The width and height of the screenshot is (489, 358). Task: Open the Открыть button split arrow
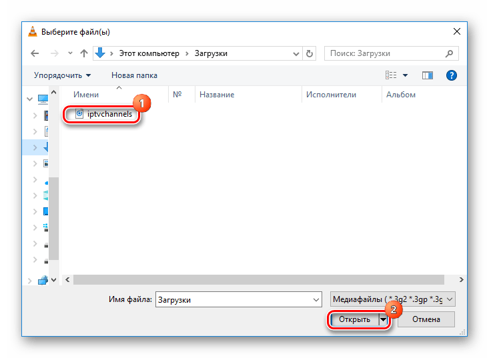(383, 319)
